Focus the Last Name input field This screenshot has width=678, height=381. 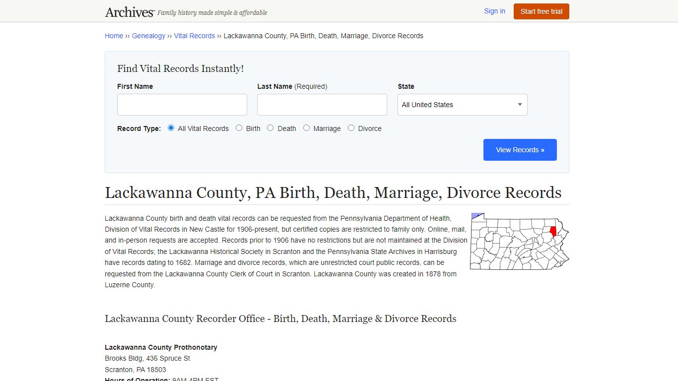coord(322,105)
